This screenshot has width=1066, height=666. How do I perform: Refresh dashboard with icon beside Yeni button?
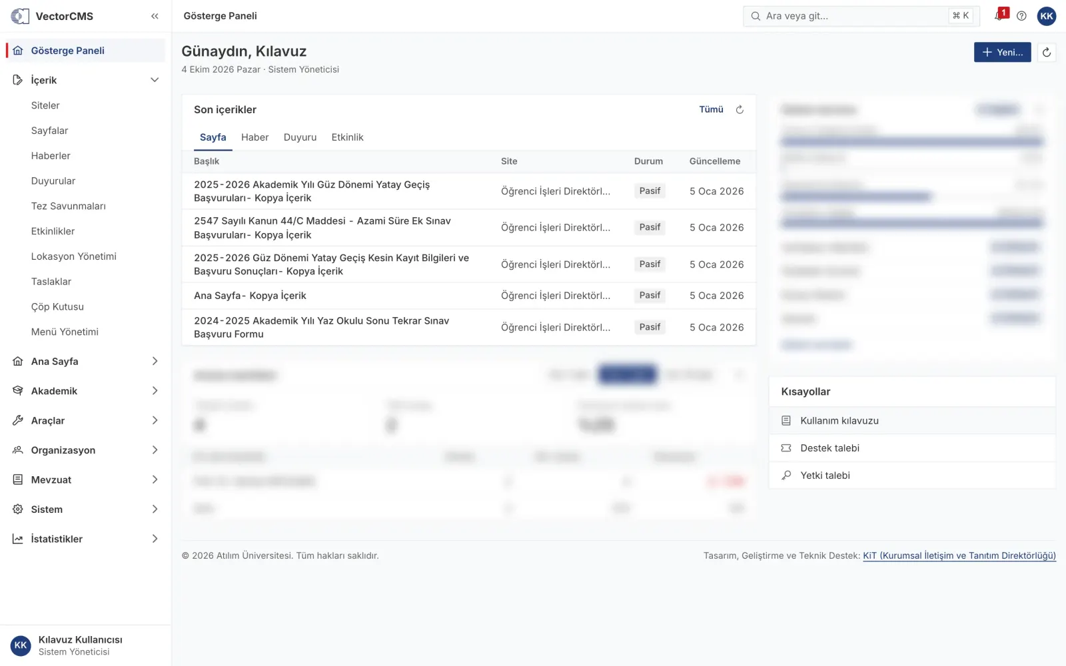pos(1047,52)
